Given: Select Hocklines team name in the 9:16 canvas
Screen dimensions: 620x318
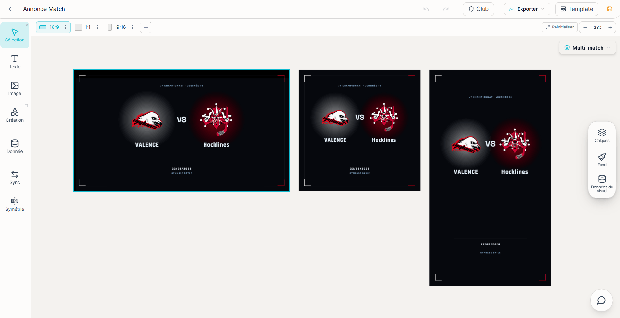Looking at the screenshot, I should point(515,172).
